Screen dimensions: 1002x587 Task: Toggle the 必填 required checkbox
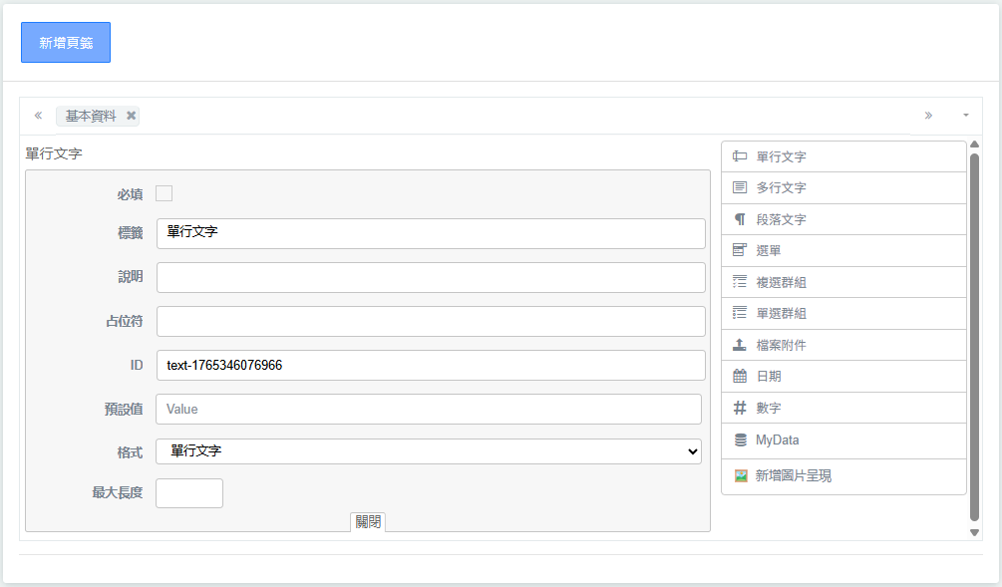pyautogui.click(x=165, y=193)
